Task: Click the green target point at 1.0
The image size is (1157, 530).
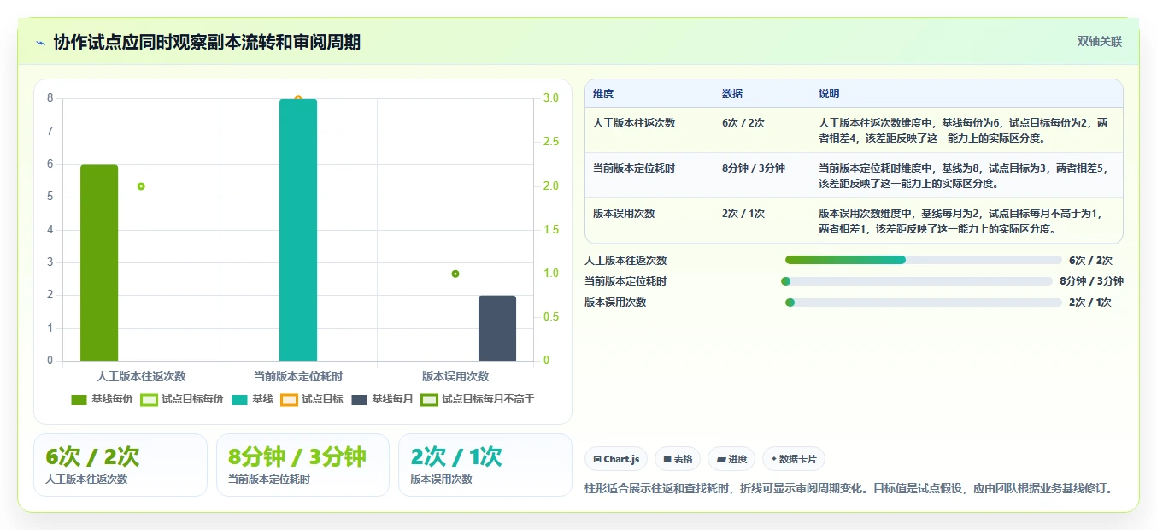Action: (455, 274)
